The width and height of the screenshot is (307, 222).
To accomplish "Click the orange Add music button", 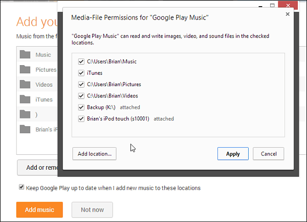I will (x=39, y=210).
